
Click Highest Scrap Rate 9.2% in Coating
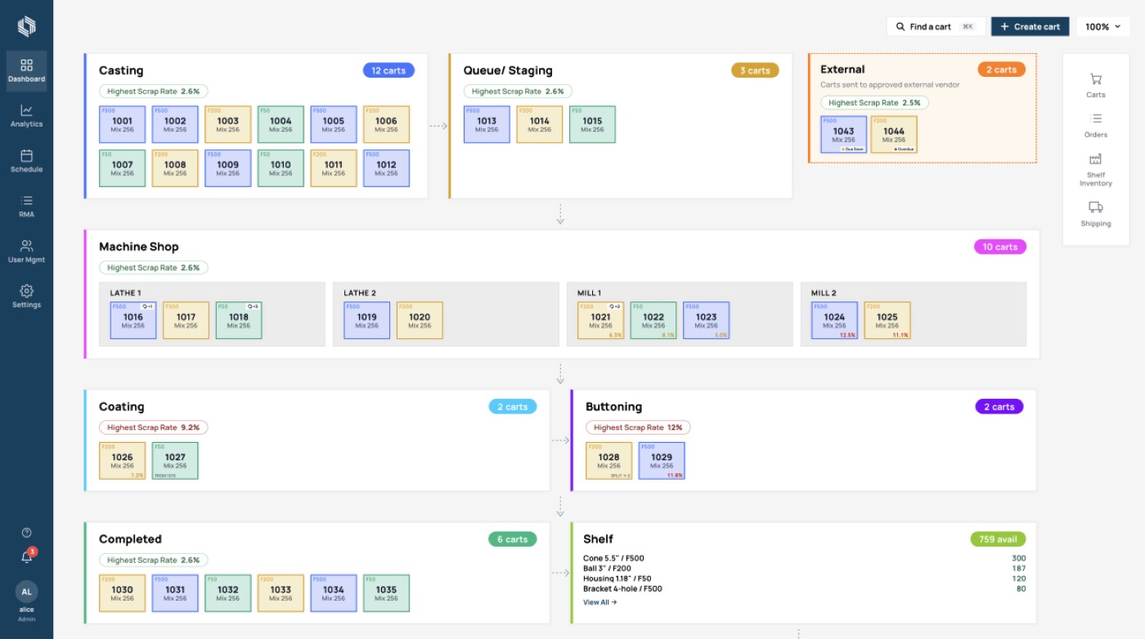(154, 427)
